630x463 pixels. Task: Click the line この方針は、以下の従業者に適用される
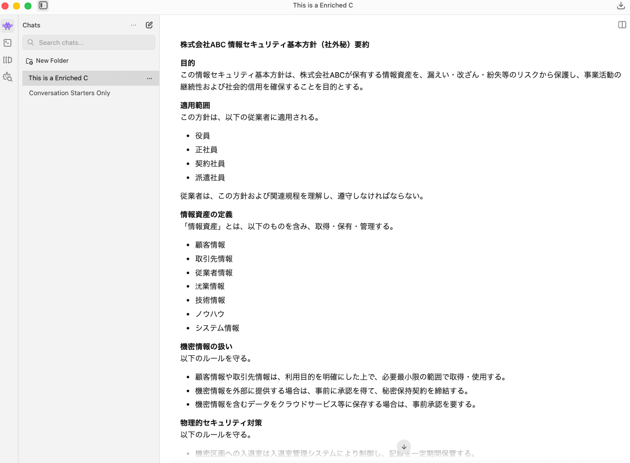click(x=250, y=118)
